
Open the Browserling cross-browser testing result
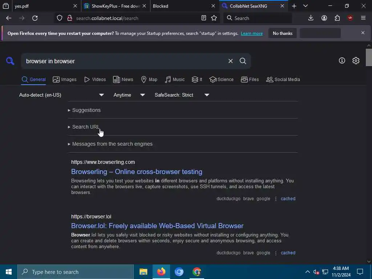pyautogui.click(x=137, y=171)
